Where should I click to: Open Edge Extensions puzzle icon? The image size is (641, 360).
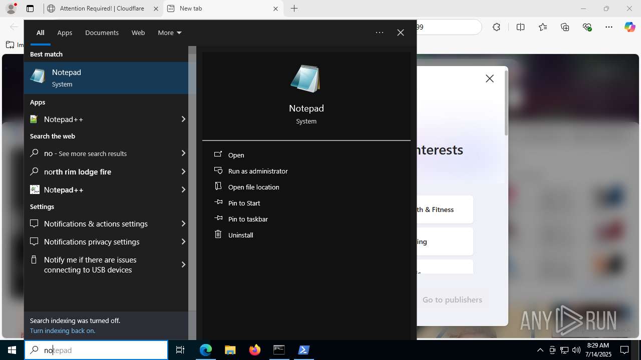(x=496, y=27)
